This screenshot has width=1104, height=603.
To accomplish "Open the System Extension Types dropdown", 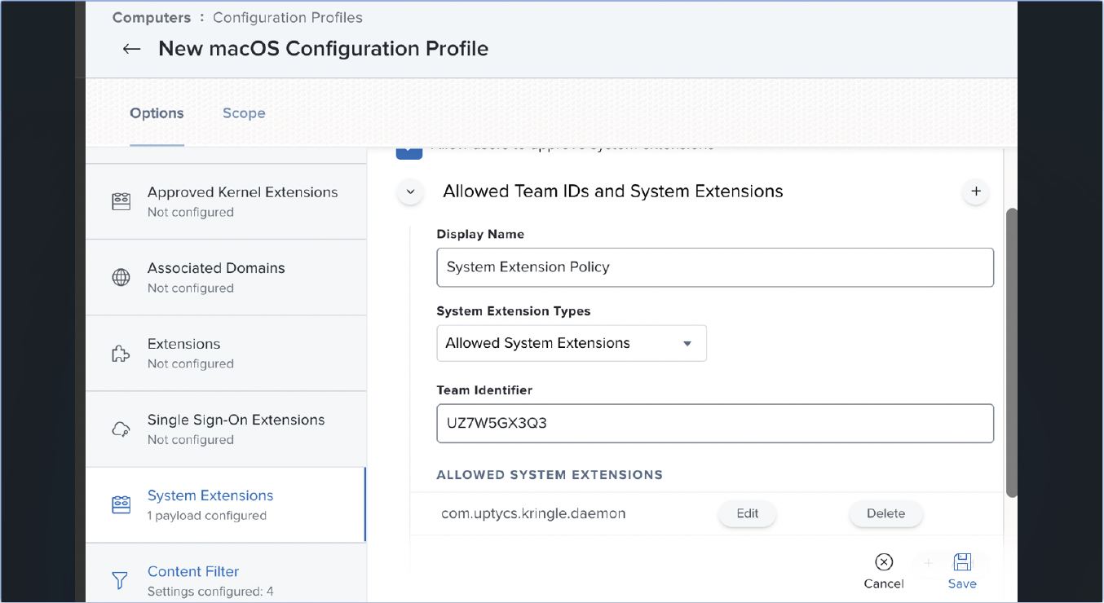I will tap(571, 343).
